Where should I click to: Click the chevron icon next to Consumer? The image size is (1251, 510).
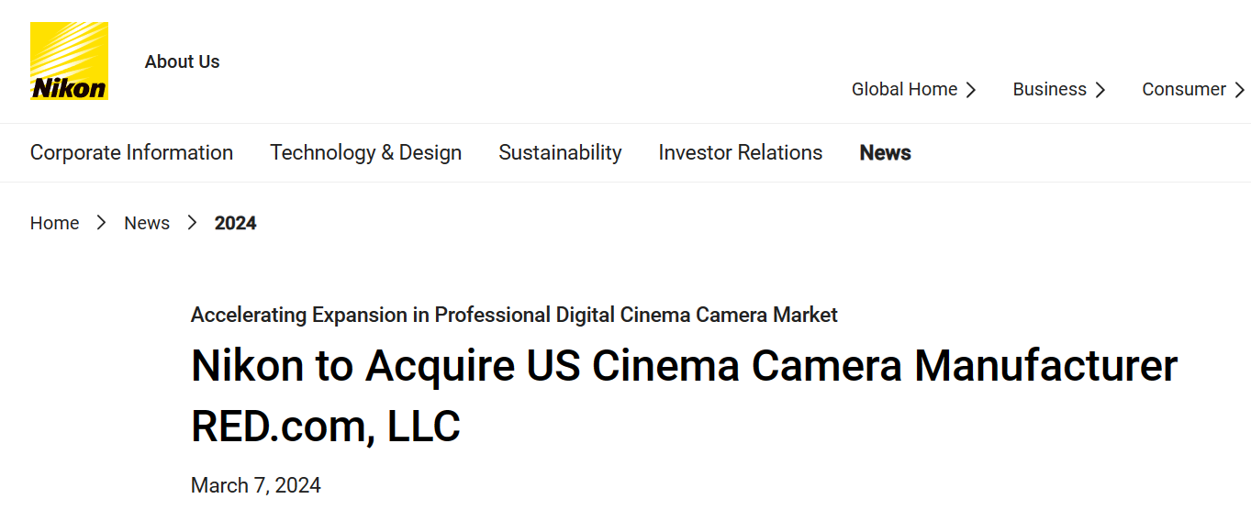(1239, 90)
